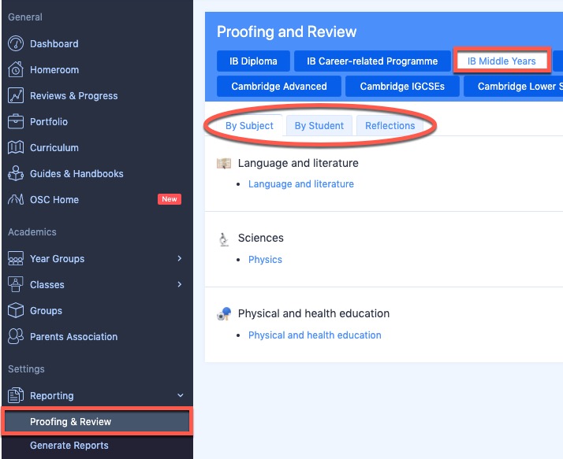Open Reviews & Progress menu item
The image size is (563, 459).
point(73,96)
